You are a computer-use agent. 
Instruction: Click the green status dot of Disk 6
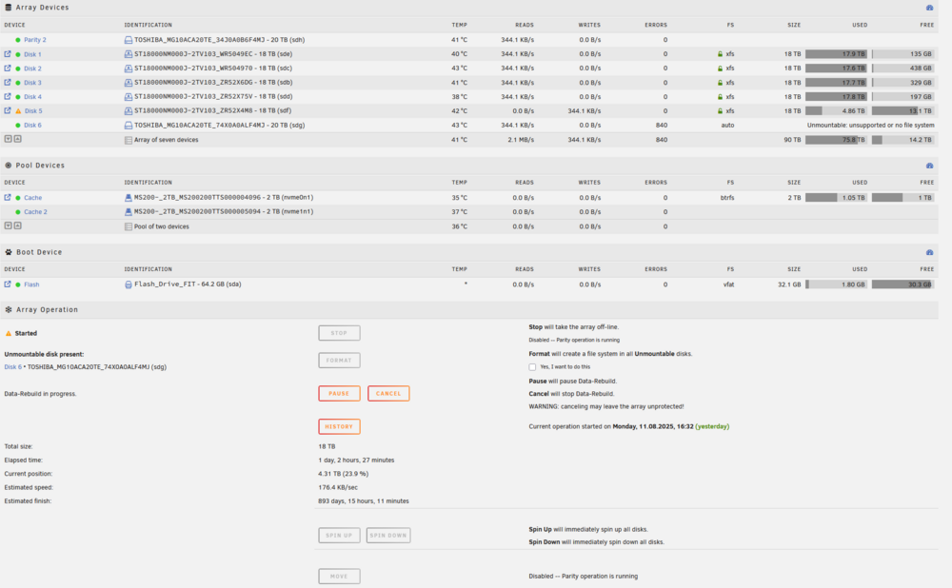[17, 125]
